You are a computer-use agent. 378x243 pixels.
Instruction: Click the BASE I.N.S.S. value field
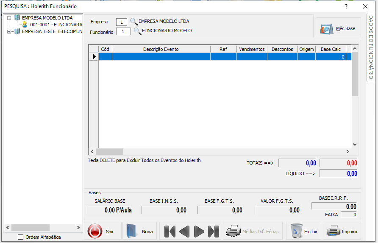click(x=164, y=210)
